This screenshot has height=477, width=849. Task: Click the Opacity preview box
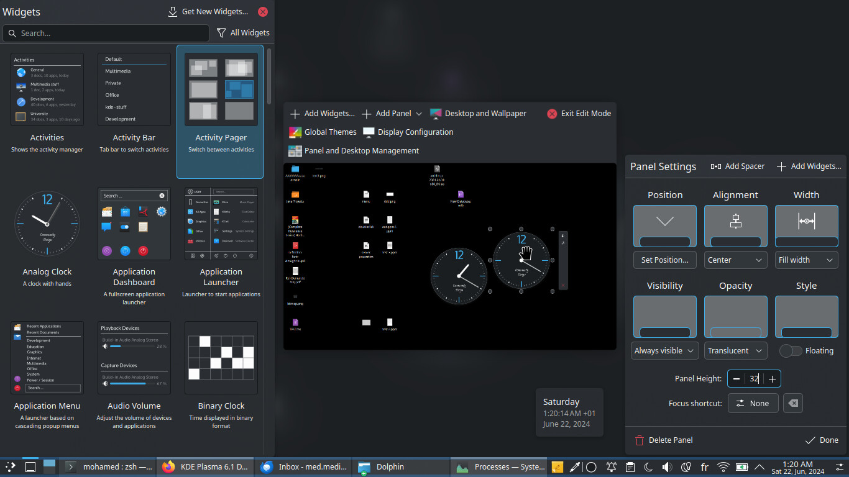click(x=736, y=317)
